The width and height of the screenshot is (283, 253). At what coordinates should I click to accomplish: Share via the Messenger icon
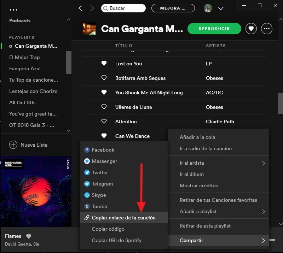[87, 161]
